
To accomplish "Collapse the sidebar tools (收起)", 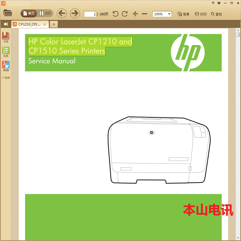I will point(6,78).
